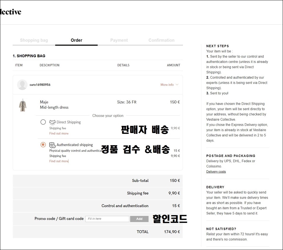Click the 'DETAILS' column header
The image size is (283, 250).
coord(123,65)
